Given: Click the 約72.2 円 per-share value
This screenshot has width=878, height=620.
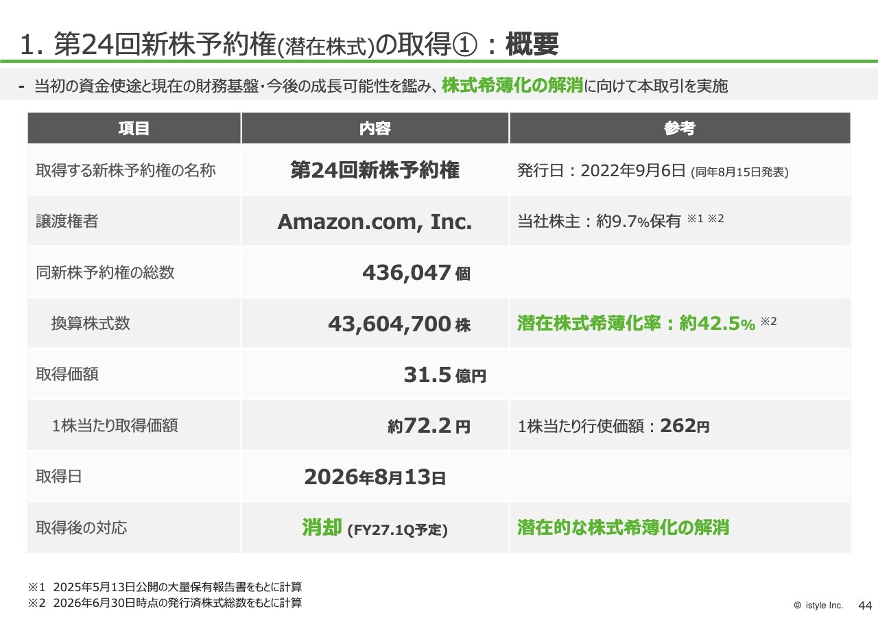Looking at the screenshot, I should tap(429, 426).
